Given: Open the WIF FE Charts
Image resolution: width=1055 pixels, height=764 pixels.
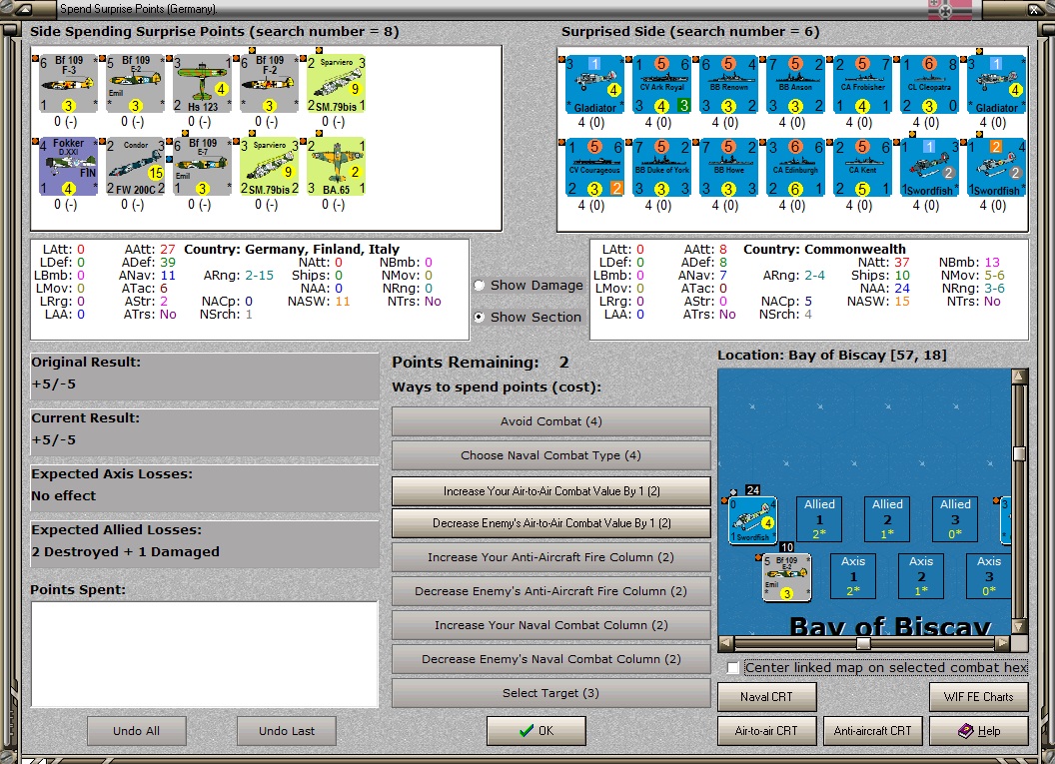Looking at the screenshot, I should point(979,697).
